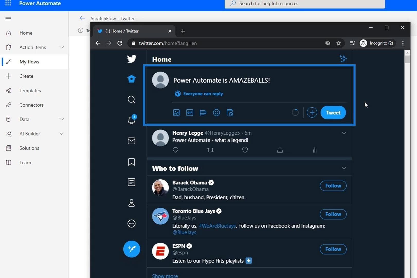Open Twitter Lists icon
Viewport: 417px width, 278px height.
click(x=132, y=182)
